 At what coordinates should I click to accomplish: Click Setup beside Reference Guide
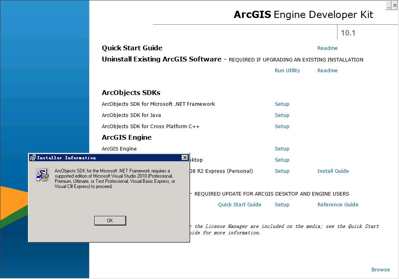click(282, 205)
